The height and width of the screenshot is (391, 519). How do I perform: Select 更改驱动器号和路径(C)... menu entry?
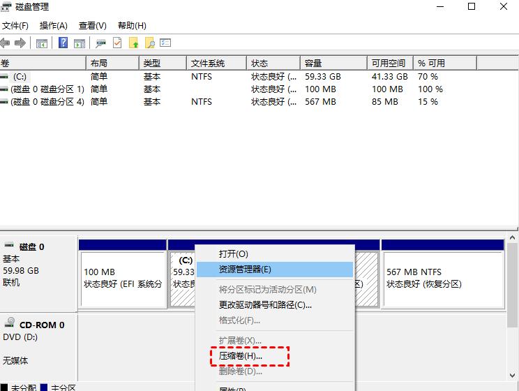click(275, 305)
